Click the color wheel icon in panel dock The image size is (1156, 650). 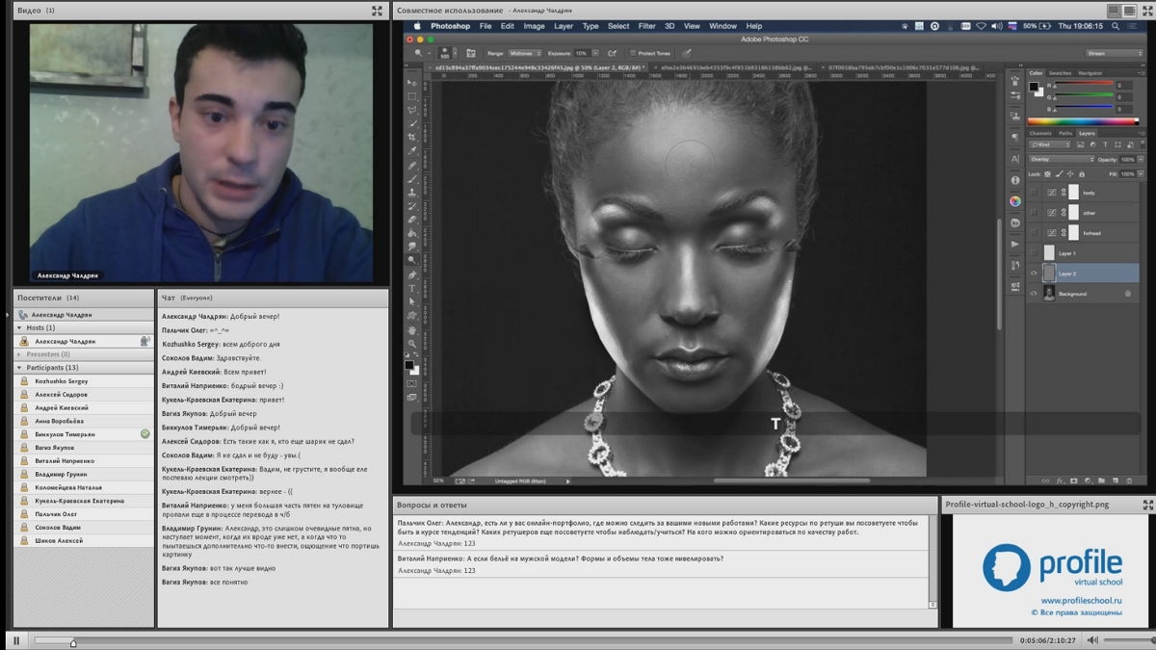pos(1015,201)
